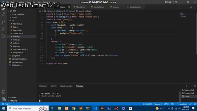Click the Home.js breadcrumb segment
This screenshot has width=197, height=111.
[x=49, y=11]
